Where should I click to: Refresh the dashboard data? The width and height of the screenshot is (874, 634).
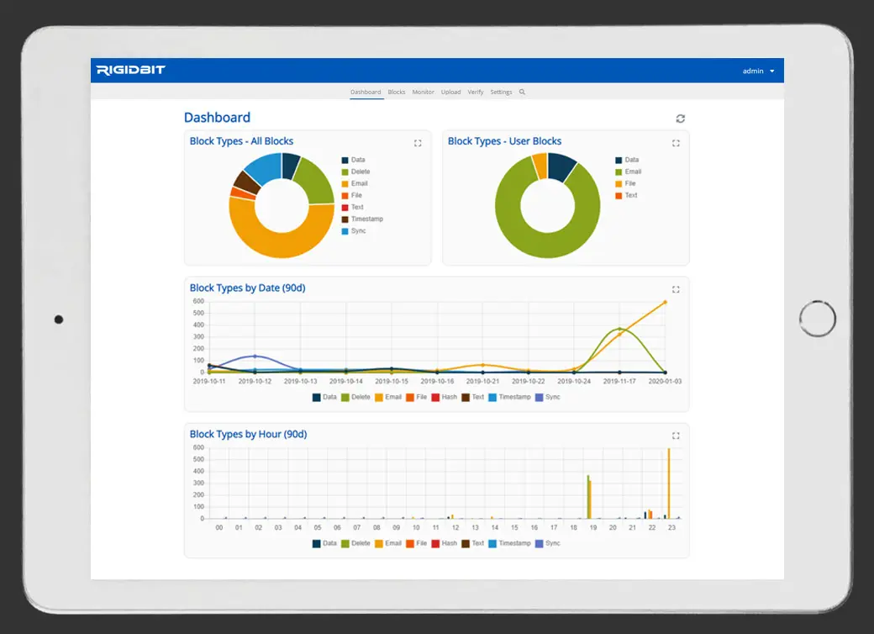(x=681, y=119)
